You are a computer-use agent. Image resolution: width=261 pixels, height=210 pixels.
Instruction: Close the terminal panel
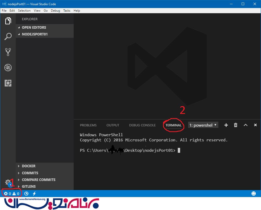click(x=255, y=125)
